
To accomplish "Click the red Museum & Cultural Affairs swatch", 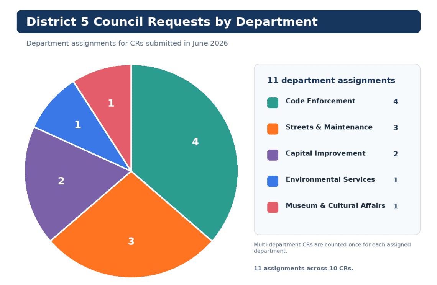I will pos(273,207).
